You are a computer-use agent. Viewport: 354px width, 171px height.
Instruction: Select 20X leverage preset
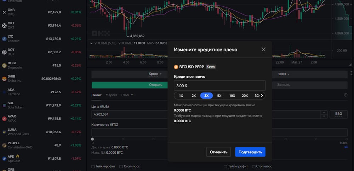coord(245,95)
